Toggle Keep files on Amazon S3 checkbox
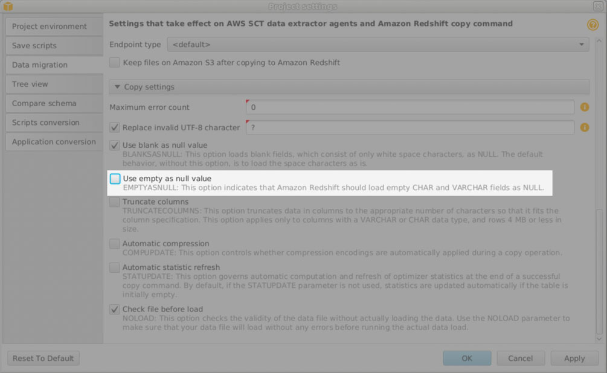The height and width of the screenshot is (373, 607). [115, 62]
